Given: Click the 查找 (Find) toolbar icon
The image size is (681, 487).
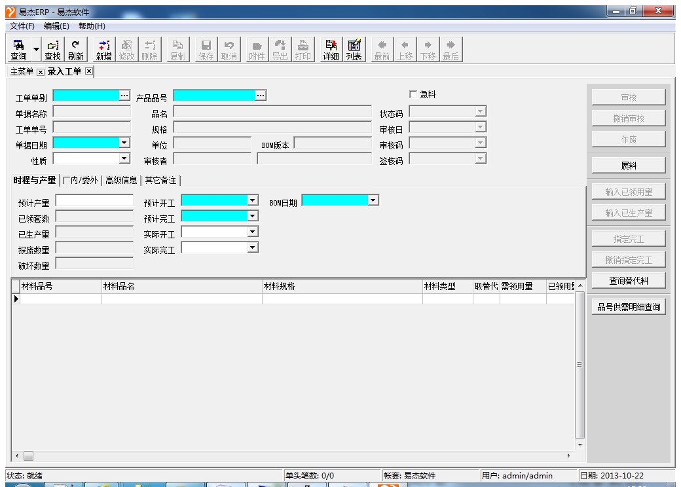Looking at the screenshot, I should coord(52,50).
